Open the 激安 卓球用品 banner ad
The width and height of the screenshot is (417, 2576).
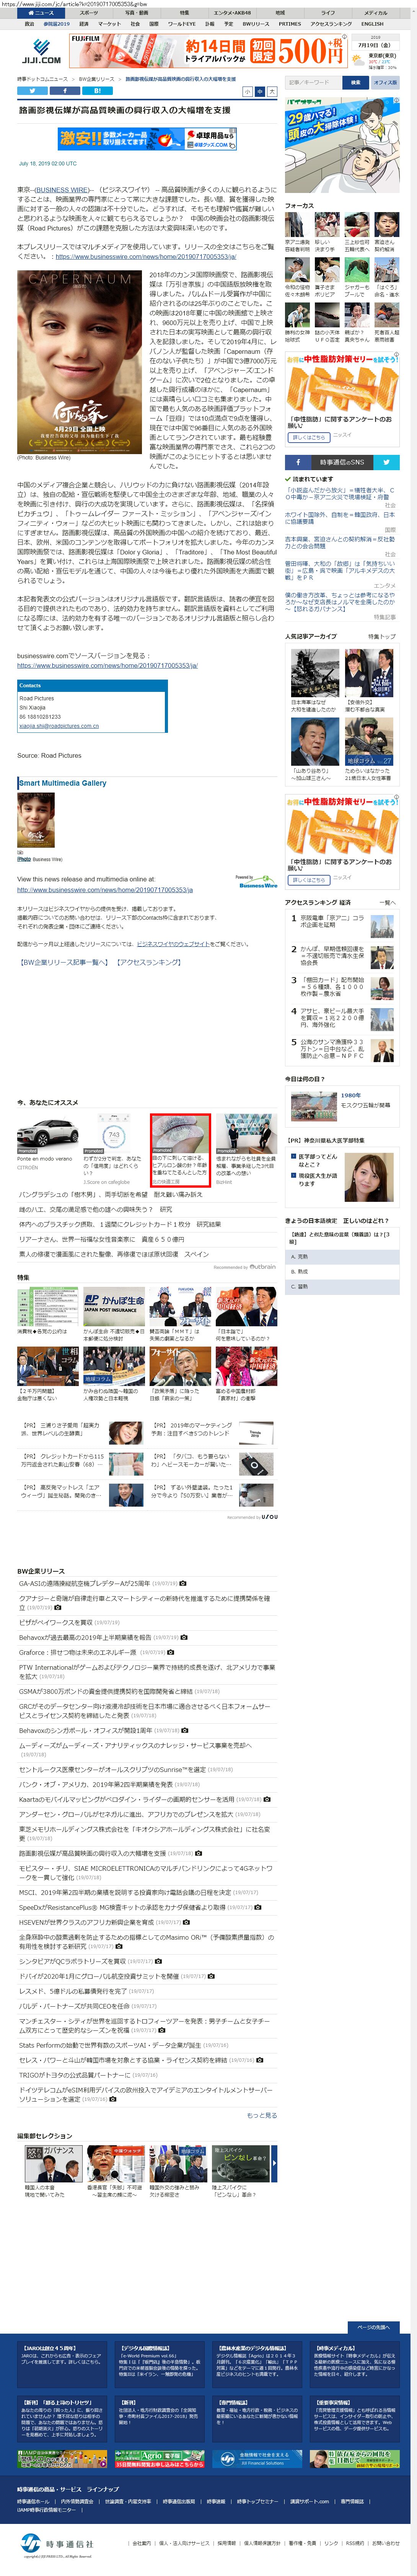click(147, 139)
